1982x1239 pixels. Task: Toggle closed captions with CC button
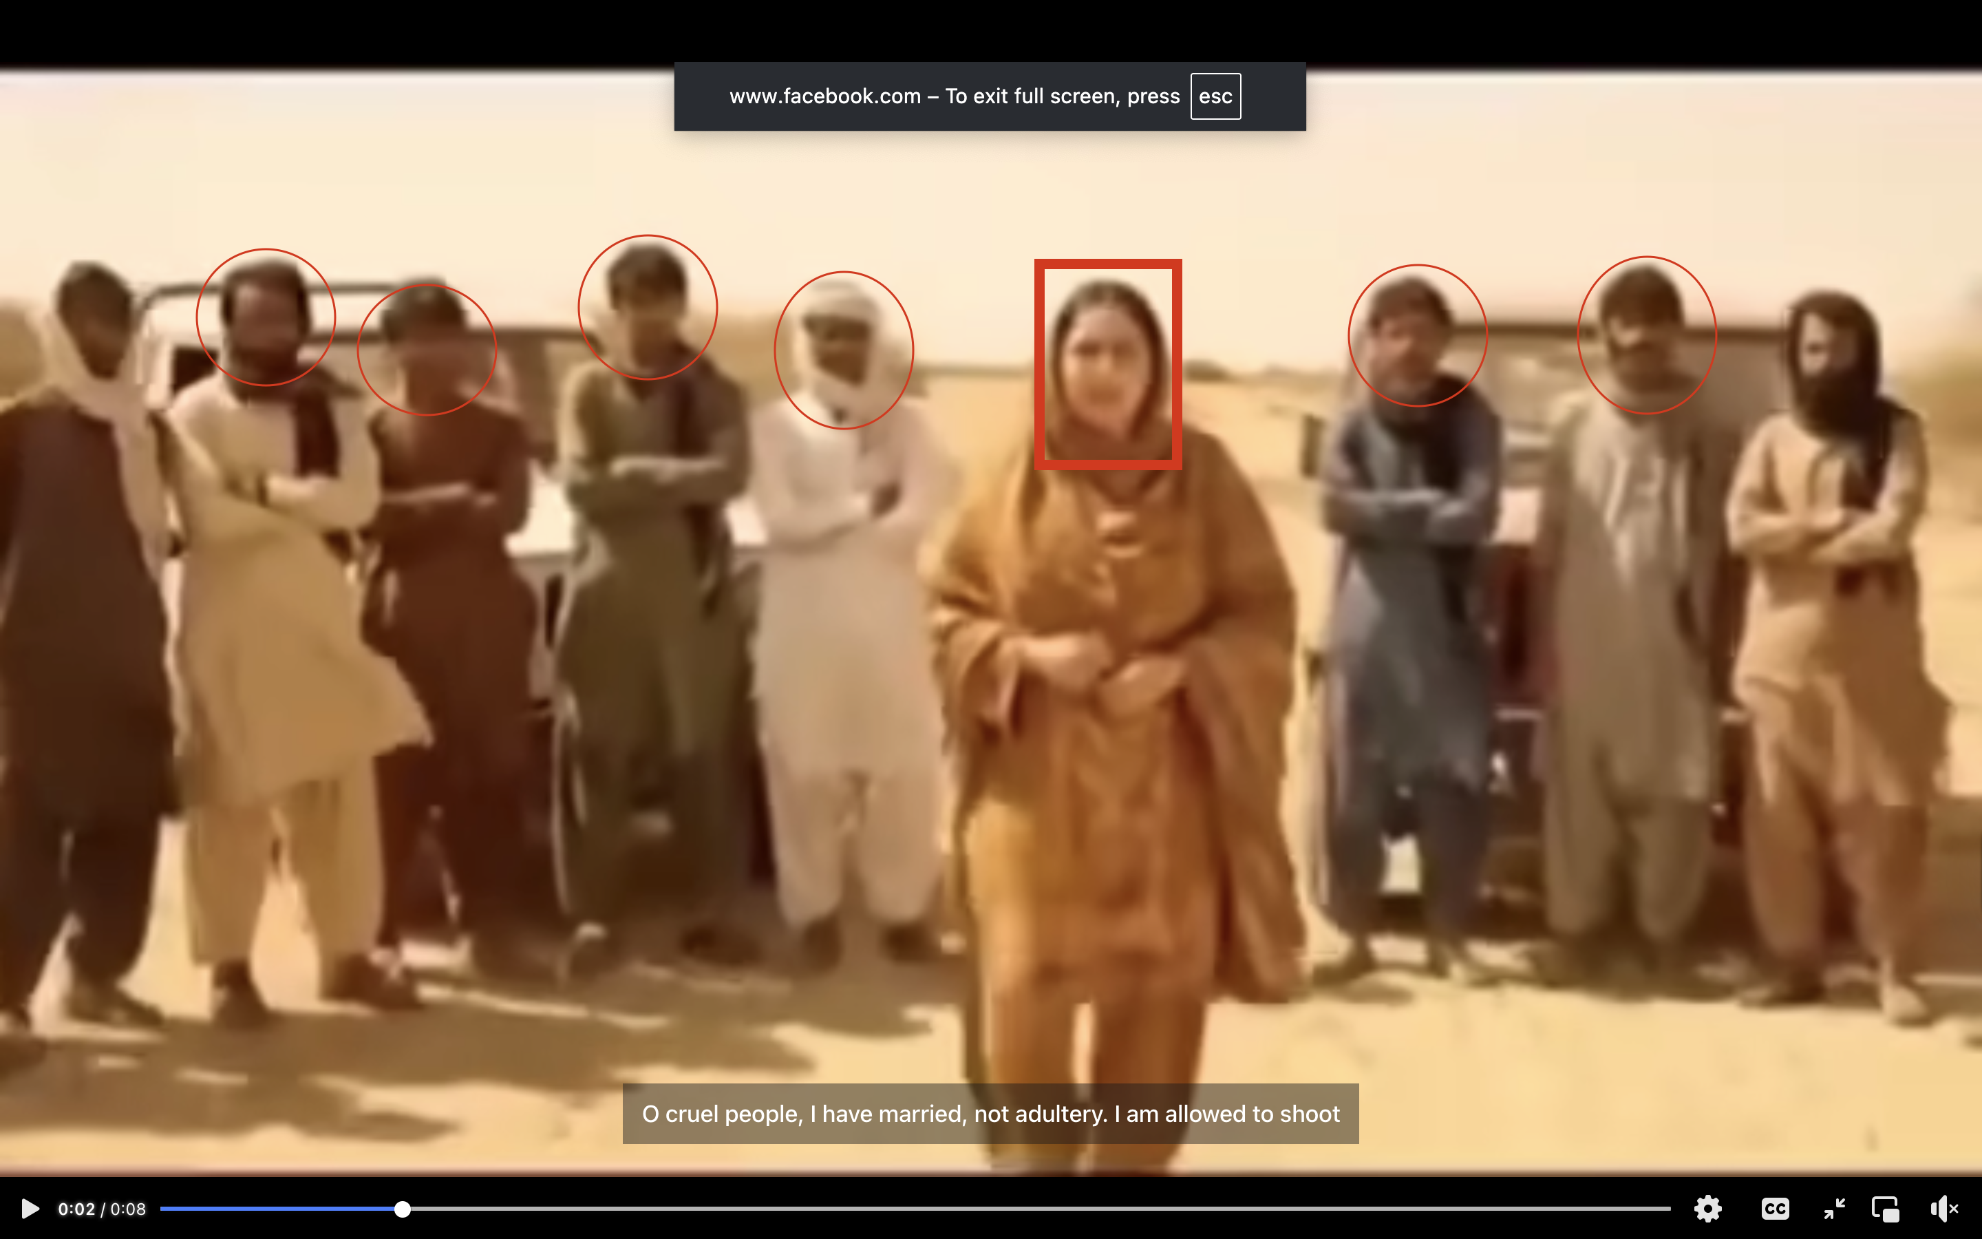1775,1209
